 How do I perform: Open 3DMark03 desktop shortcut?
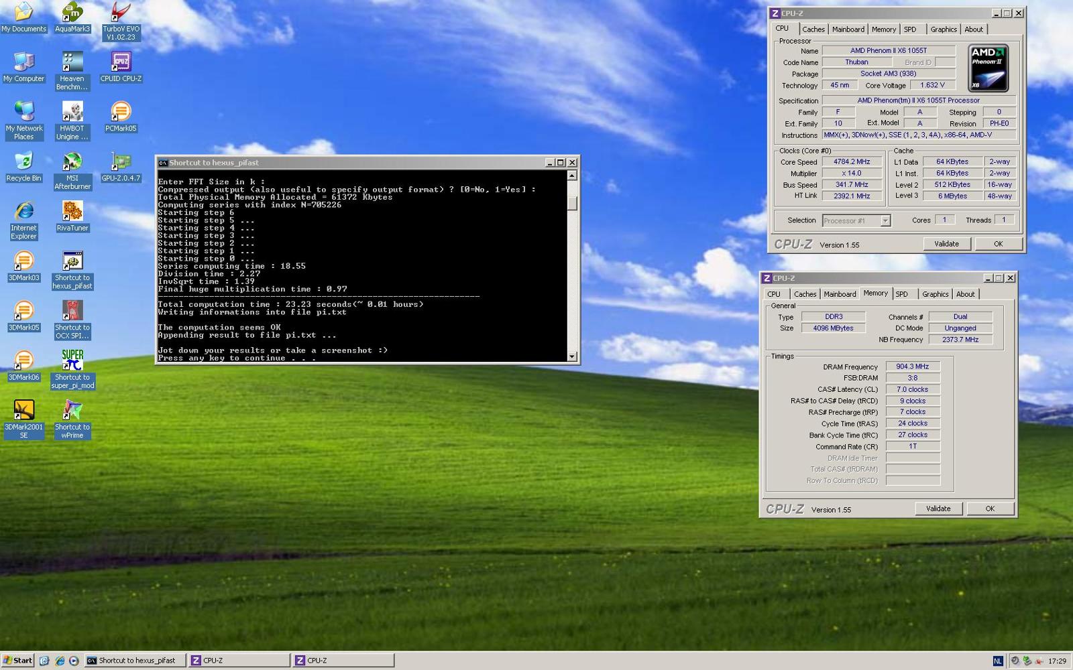tap(23, 266)
